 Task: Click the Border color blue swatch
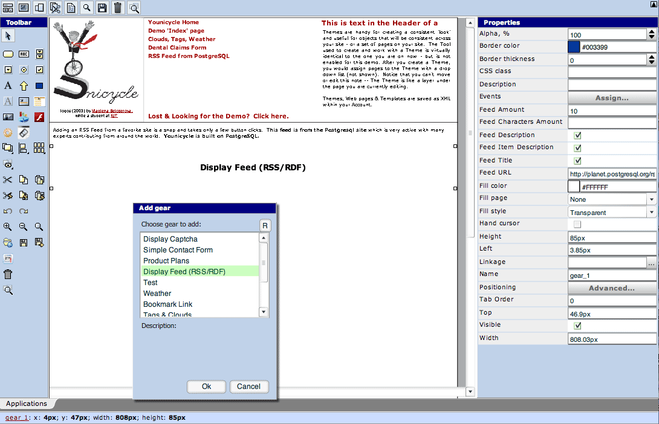(x=573, y=47)
